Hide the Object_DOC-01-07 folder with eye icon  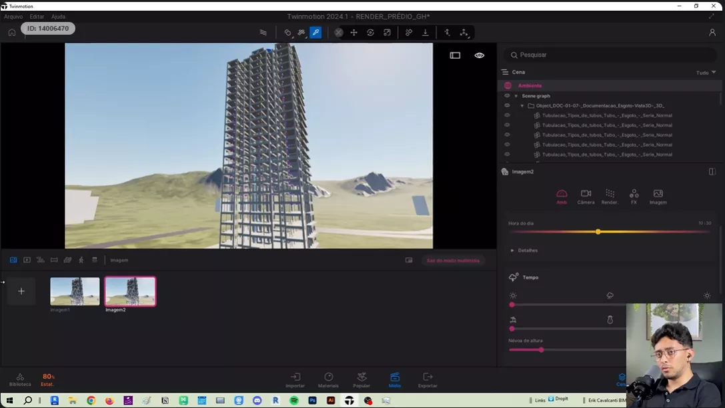tap(507, 105)
